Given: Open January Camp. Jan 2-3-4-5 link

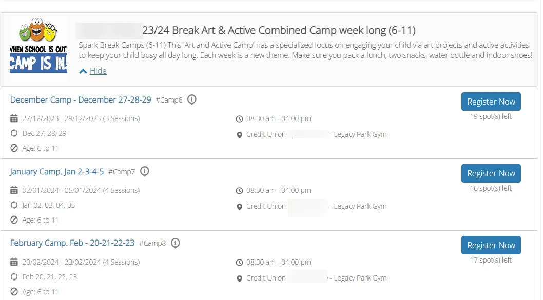Looking at the screenshot, I should pyautogui.click(x=57, y=171).
